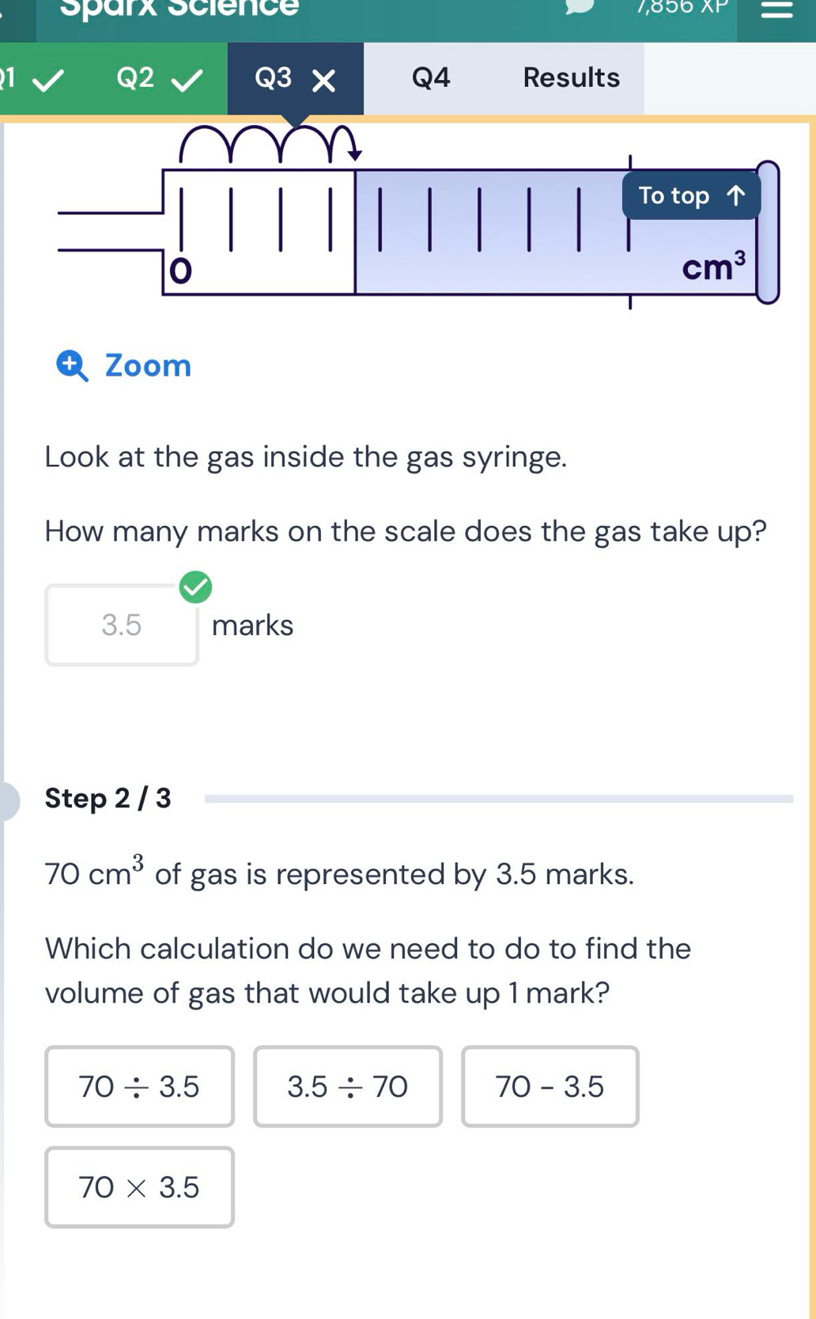Click the green tick on the answer box
This screenshot has height=1319, width=816.
pos(195,588)
